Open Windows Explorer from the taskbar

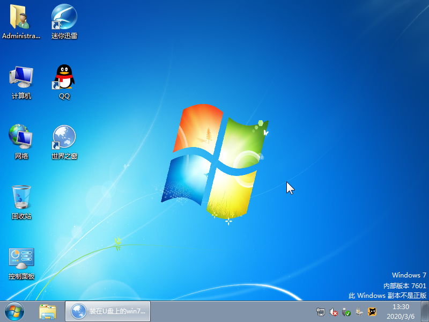pyautogui.click(x=48, y=312)
